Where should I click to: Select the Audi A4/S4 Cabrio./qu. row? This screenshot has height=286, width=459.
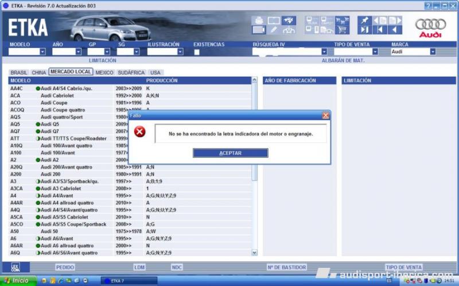point(130,89)
